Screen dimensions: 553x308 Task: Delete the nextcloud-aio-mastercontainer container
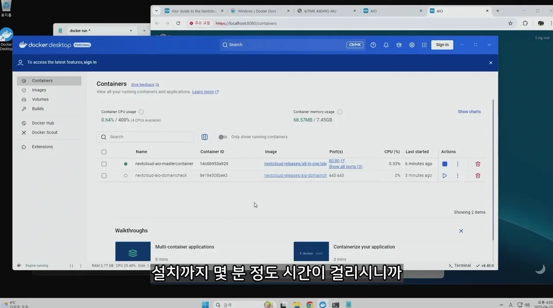point(478,164)
